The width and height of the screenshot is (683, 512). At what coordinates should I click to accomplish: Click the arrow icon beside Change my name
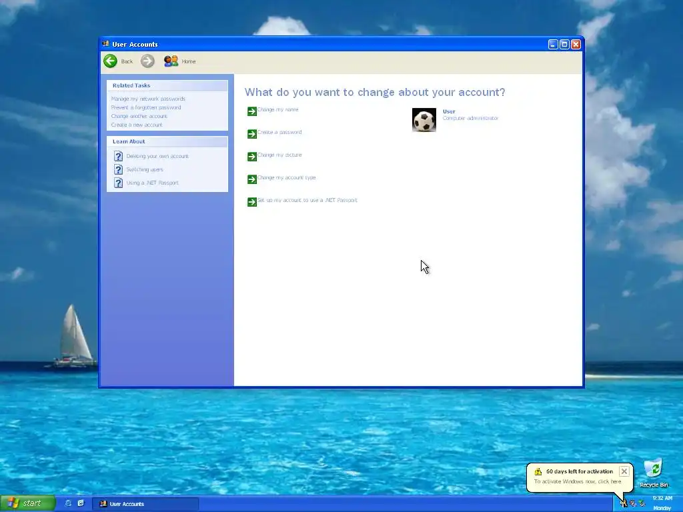tap(251, 111)
